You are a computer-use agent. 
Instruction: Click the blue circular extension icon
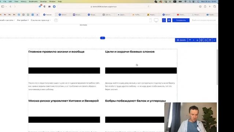[54, 7]
